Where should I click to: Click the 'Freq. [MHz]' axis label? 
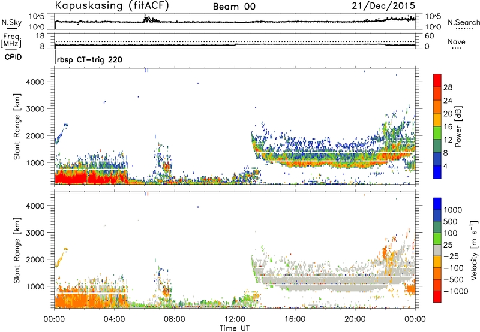tap(11, 40)
